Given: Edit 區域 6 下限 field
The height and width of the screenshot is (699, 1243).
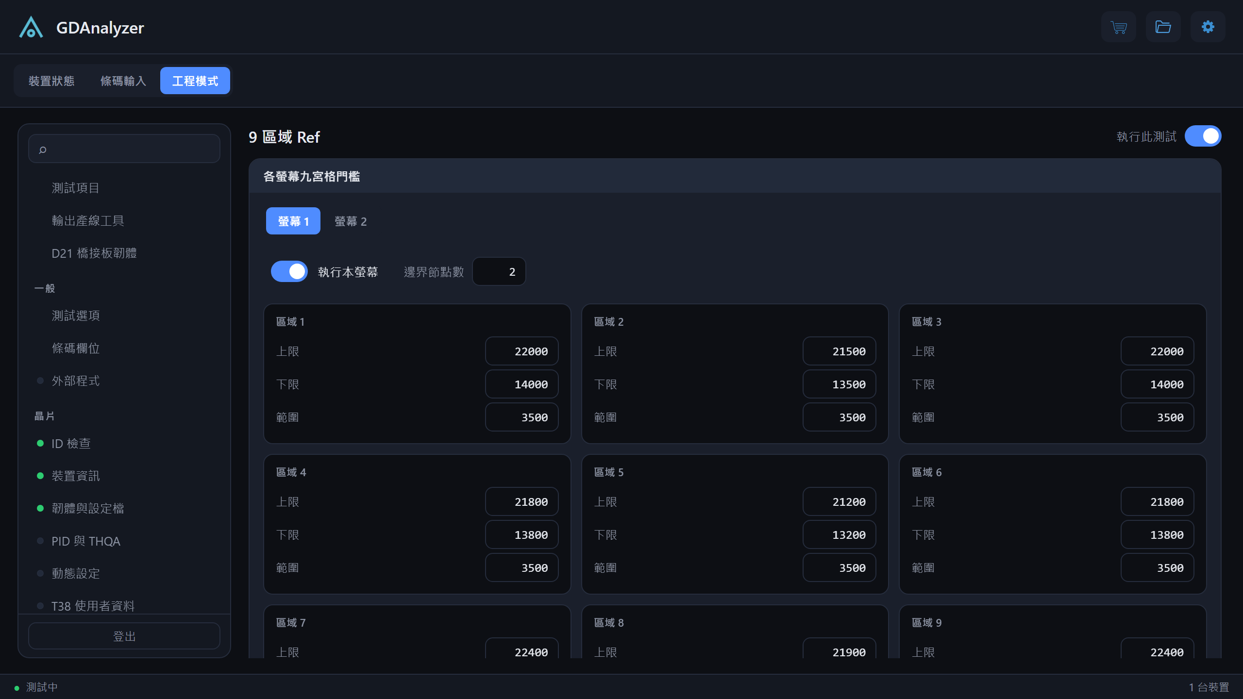Looking at the screenshot, I should point(1158,534).
